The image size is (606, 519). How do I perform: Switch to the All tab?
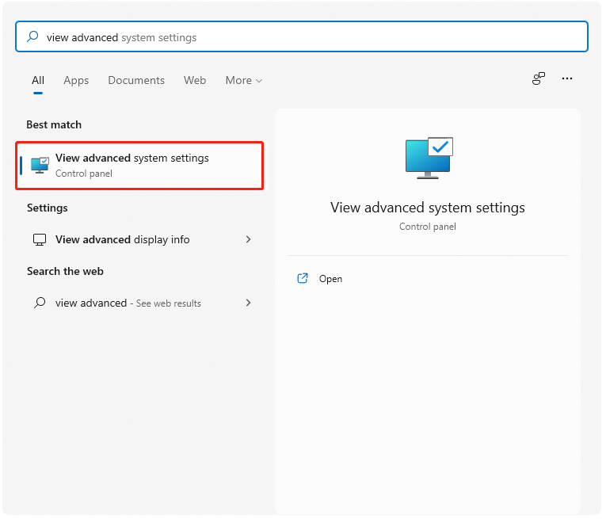point(38,80)
